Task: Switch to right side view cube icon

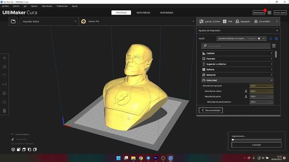Action: click(35, 149)
